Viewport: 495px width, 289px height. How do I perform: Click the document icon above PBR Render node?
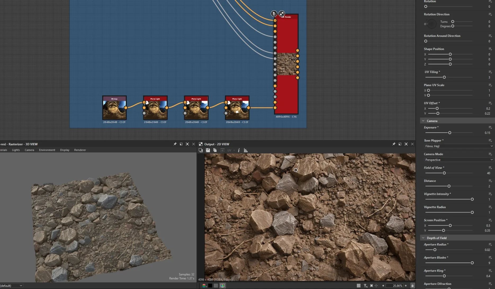pos(274,13)
